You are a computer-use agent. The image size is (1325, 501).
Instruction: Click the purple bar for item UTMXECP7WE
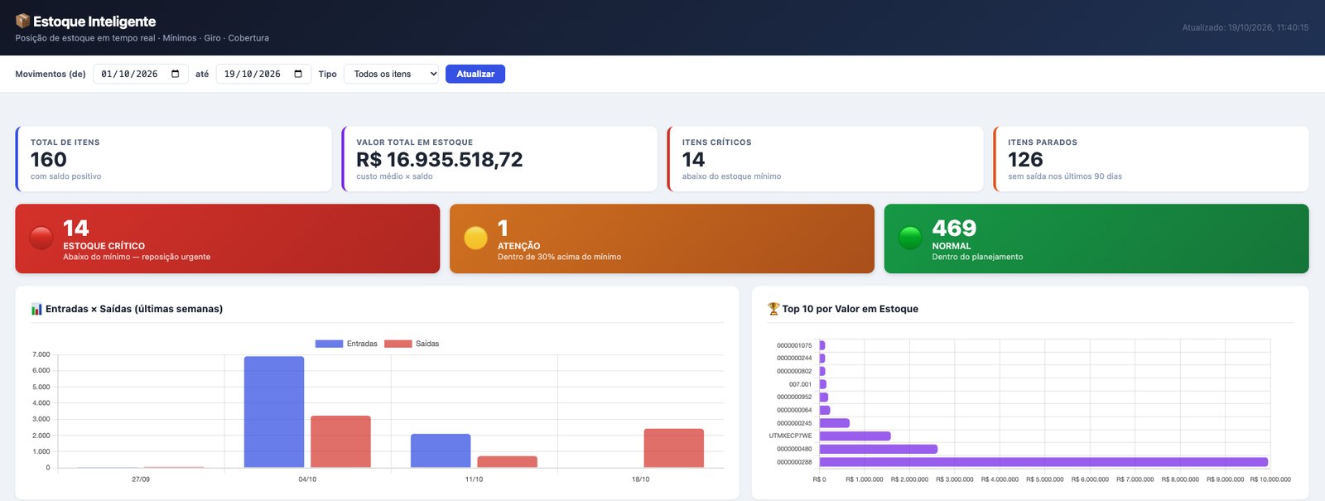tap(855, 436)
